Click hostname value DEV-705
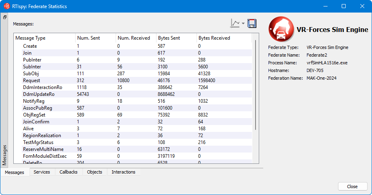The height and width of the screenshot is (195, 372). tap(315, 70)
